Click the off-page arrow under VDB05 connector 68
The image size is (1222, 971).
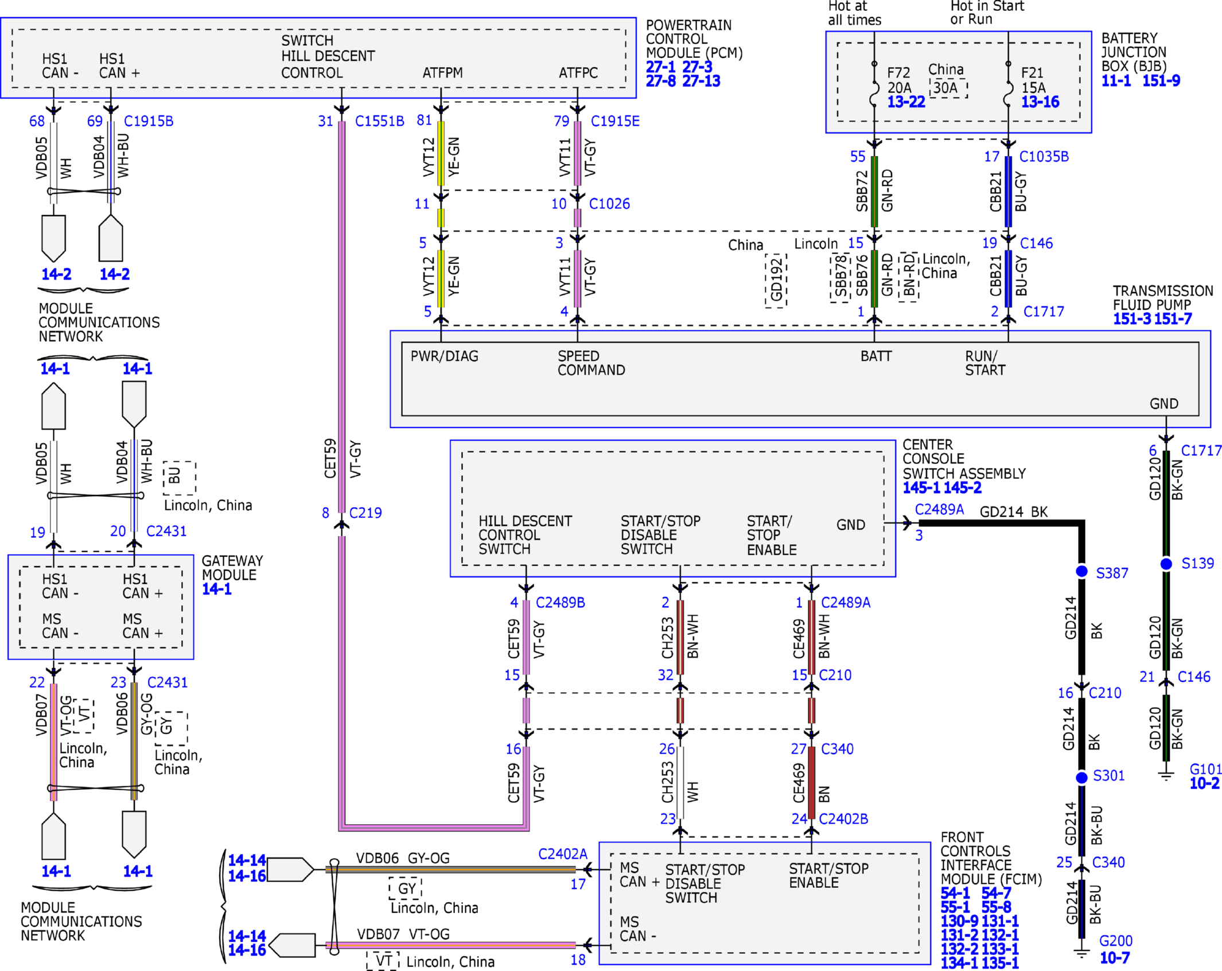click(x=53, y=238)
